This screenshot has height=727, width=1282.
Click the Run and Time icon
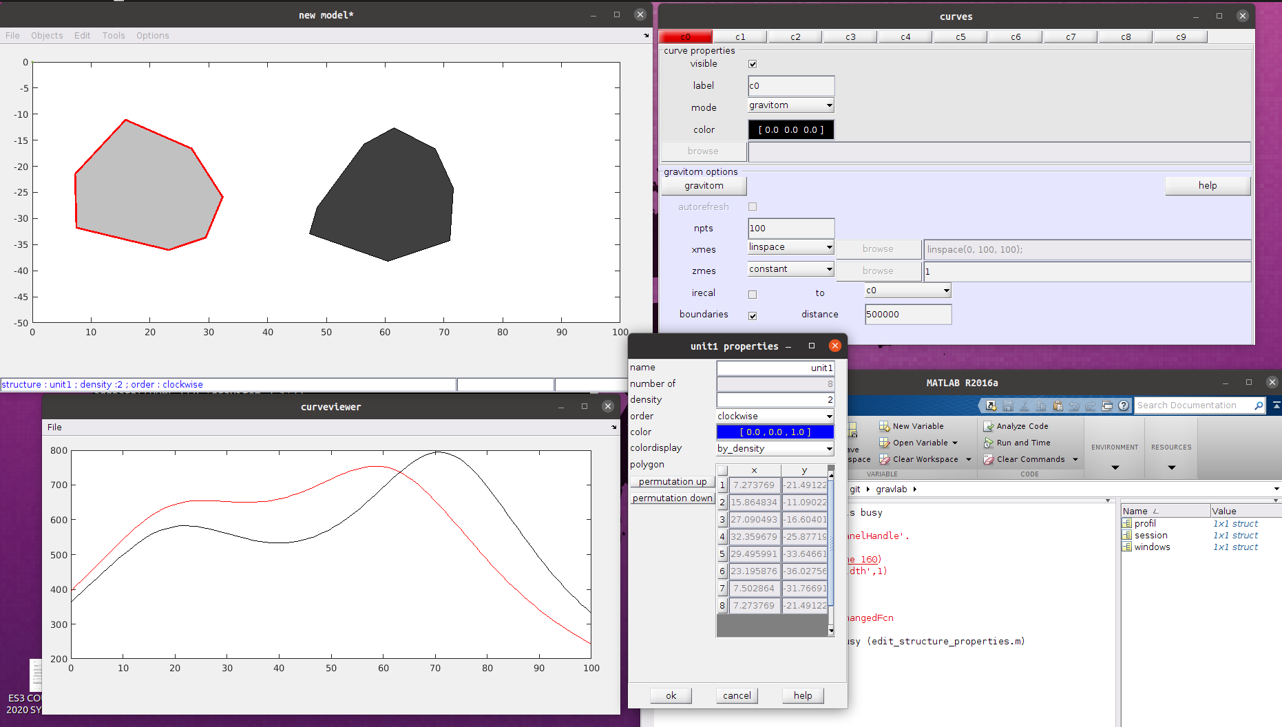[989, 443]
